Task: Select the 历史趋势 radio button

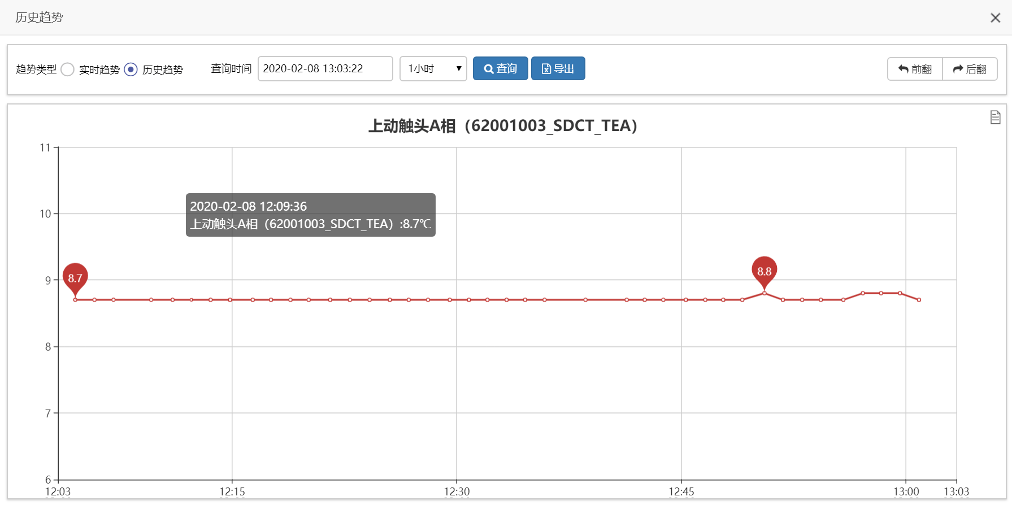Action: [131, 69]
